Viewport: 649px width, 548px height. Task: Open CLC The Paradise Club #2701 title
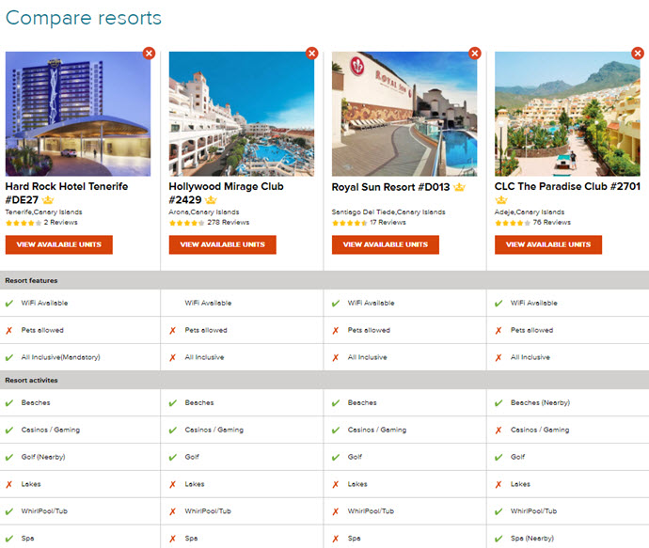coord(567,186)
